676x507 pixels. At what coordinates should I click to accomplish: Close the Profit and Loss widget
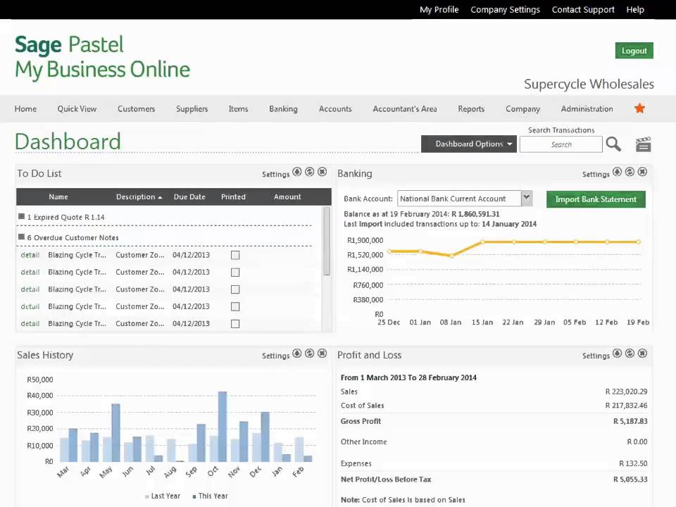coord(642,353)
